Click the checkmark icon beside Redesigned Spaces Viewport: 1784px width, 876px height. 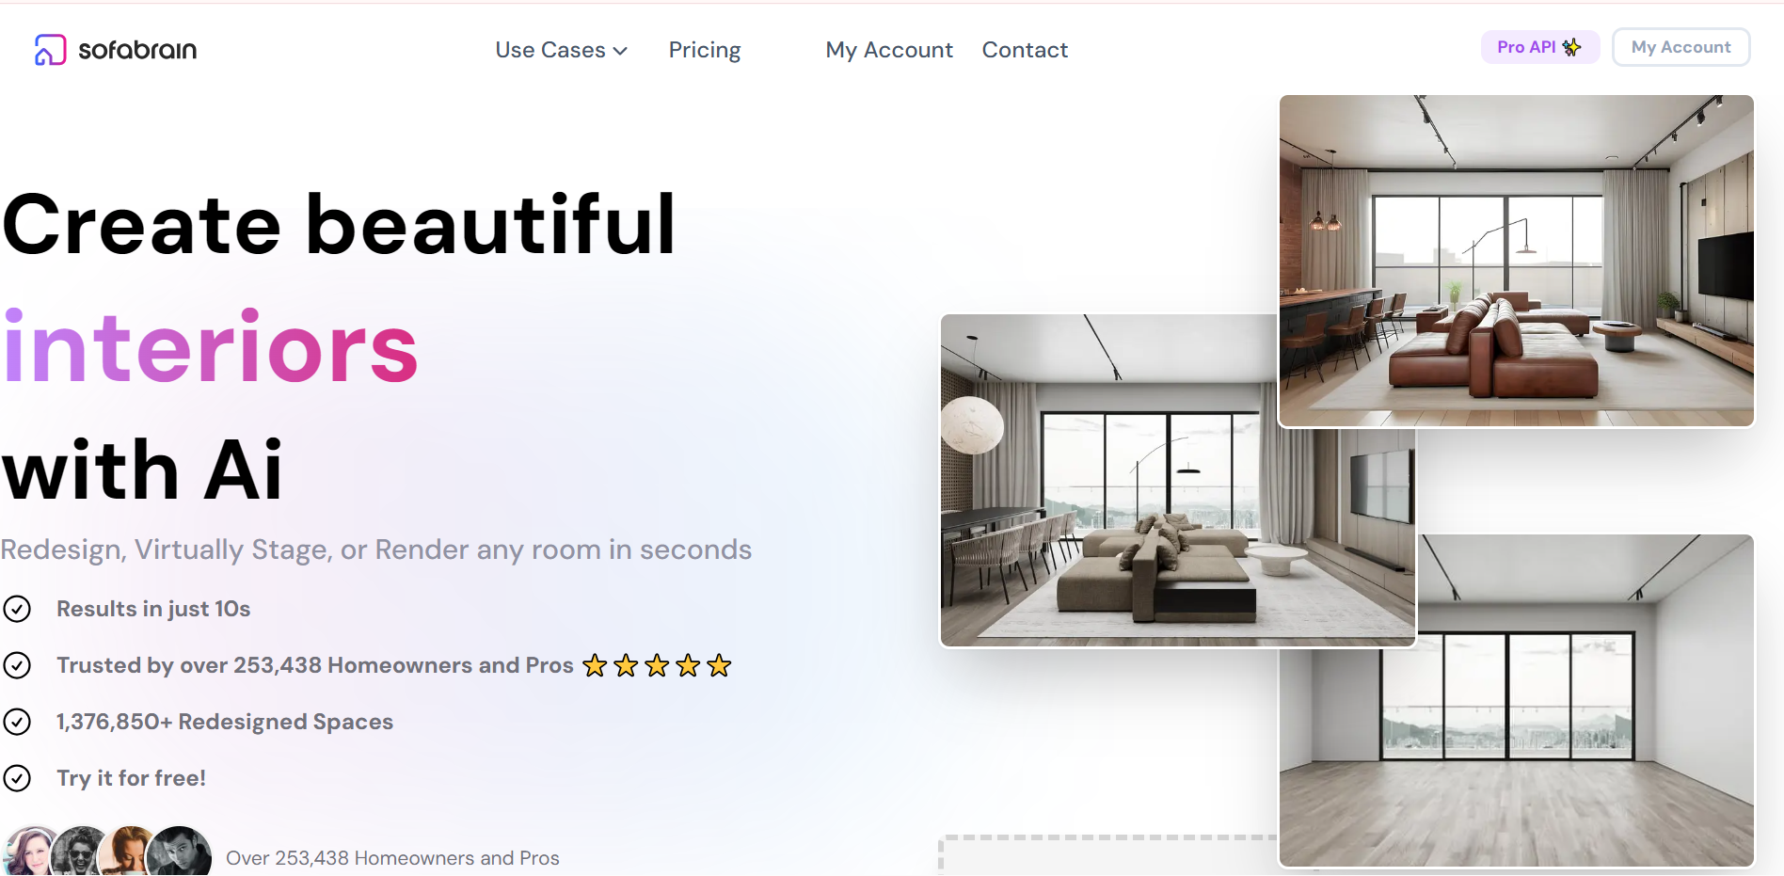click(x=17, y=722)
